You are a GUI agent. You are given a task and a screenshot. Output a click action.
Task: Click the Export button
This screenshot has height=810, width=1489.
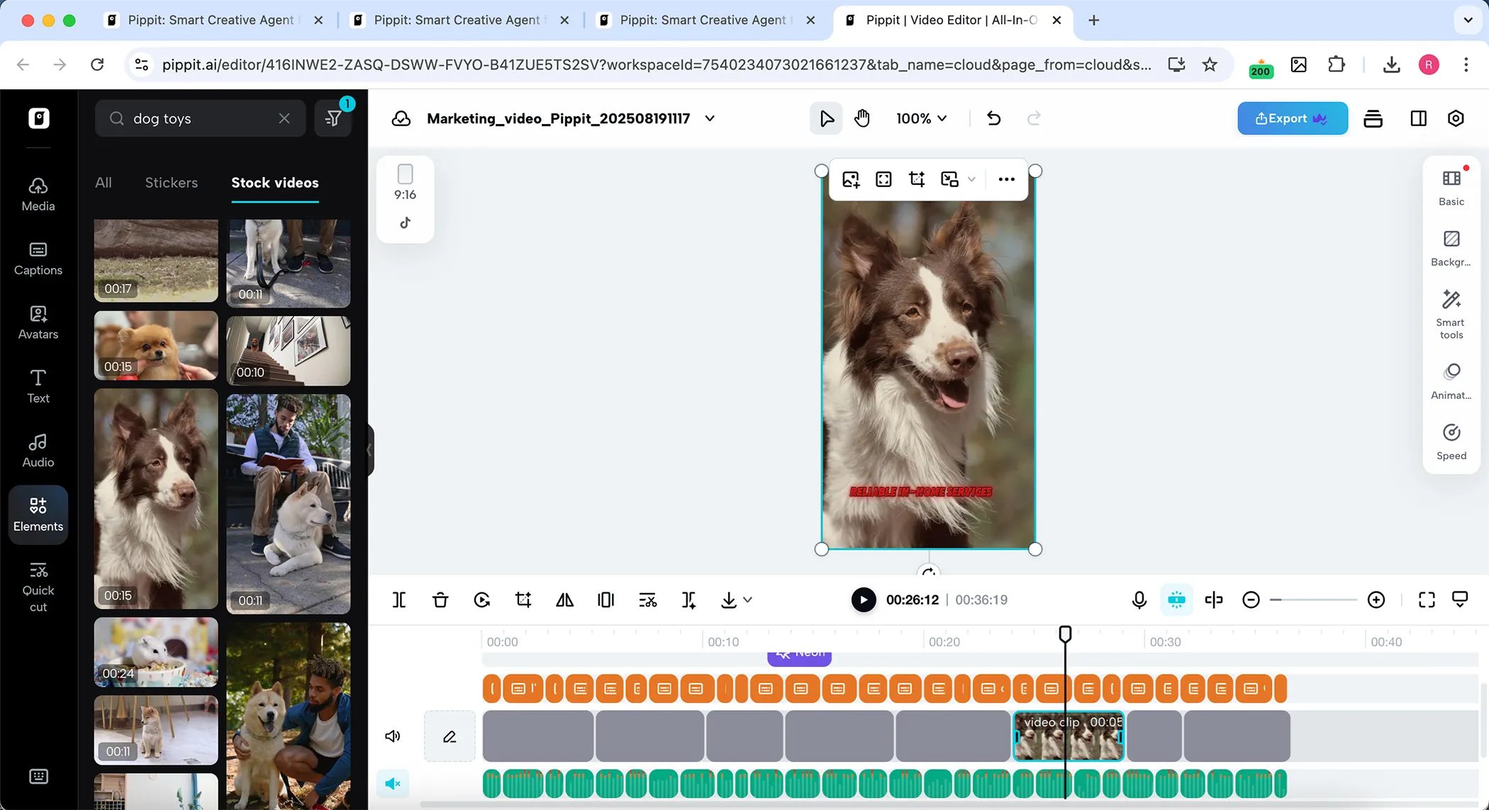point(1292,118)
